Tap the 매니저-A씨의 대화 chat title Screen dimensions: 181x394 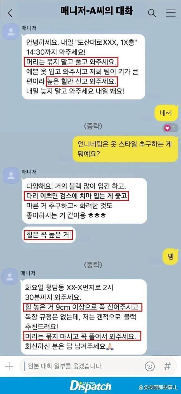97,11
